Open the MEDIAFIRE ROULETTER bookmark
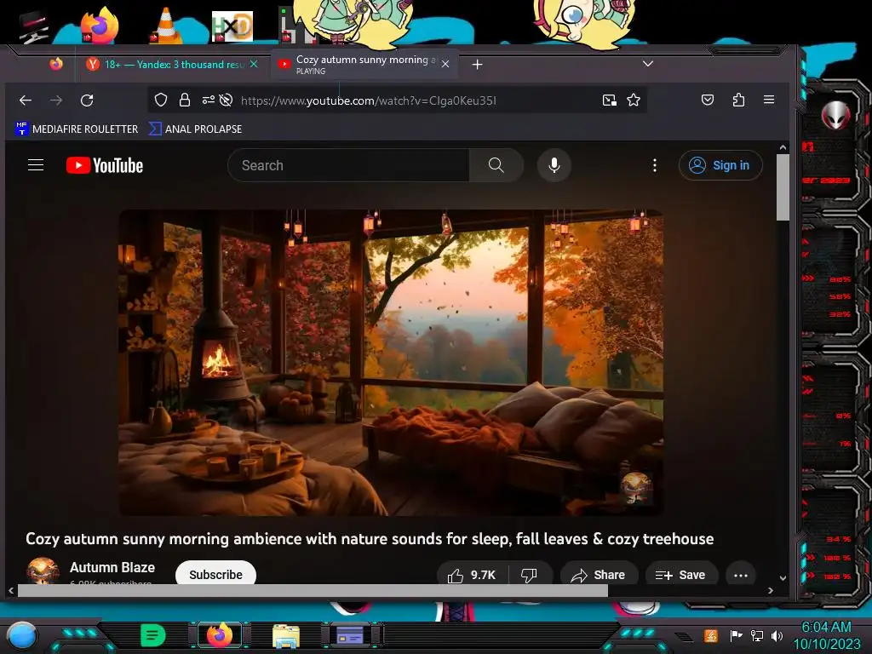 tap(77, 129)
